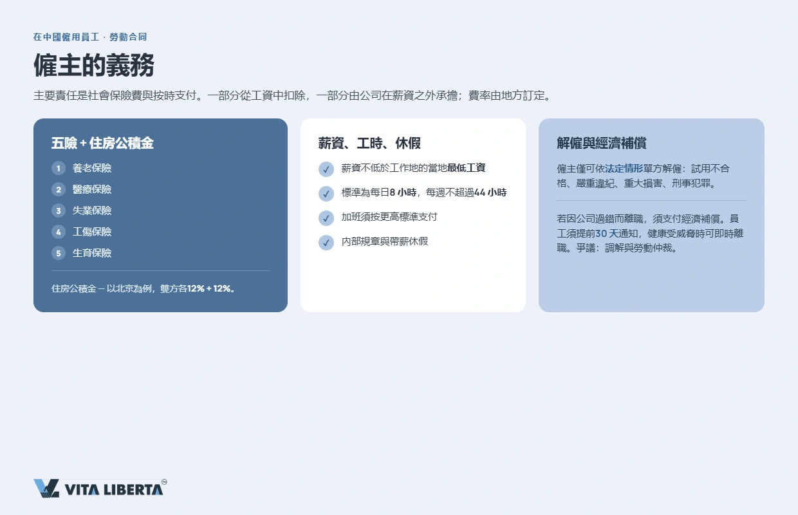This screenshot has height=515, width=798.
Task: Click checkmark icon beside 最低工資 line
Action: coord(326,169)
